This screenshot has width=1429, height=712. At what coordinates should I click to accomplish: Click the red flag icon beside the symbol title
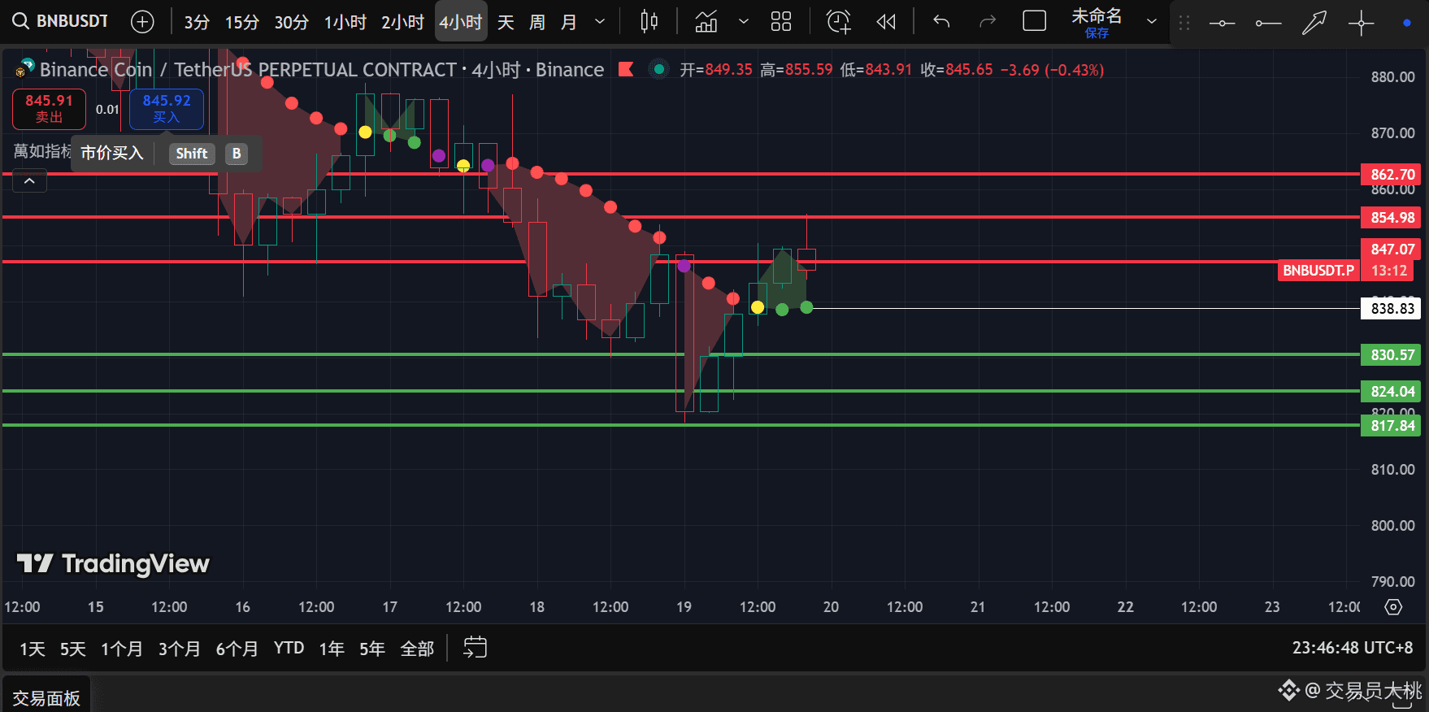[626, 70]
